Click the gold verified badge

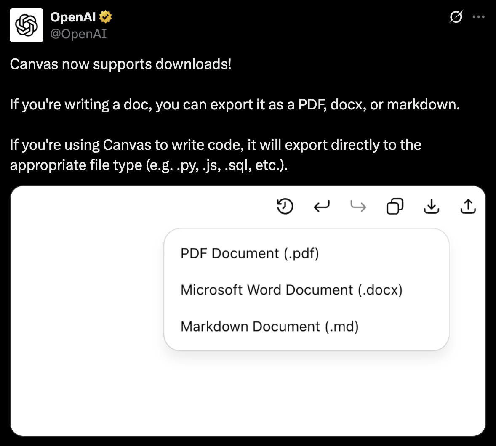pos(105,17)
